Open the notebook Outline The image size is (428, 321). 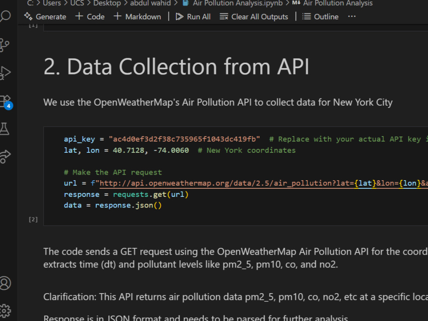321,17
